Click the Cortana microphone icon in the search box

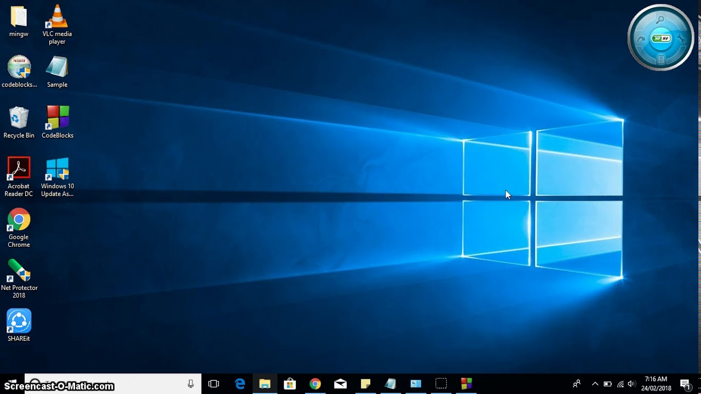[191, 384]
